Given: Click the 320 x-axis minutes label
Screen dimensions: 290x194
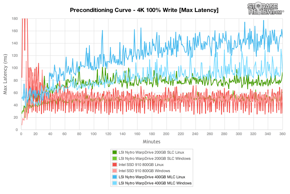Looking at the screenshot, I should point(253,134).
